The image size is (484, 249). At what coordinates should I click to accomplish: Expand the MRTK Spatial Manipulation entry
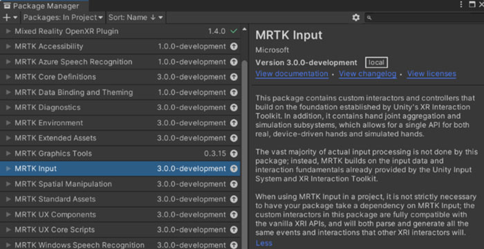[x=8, y=184]
